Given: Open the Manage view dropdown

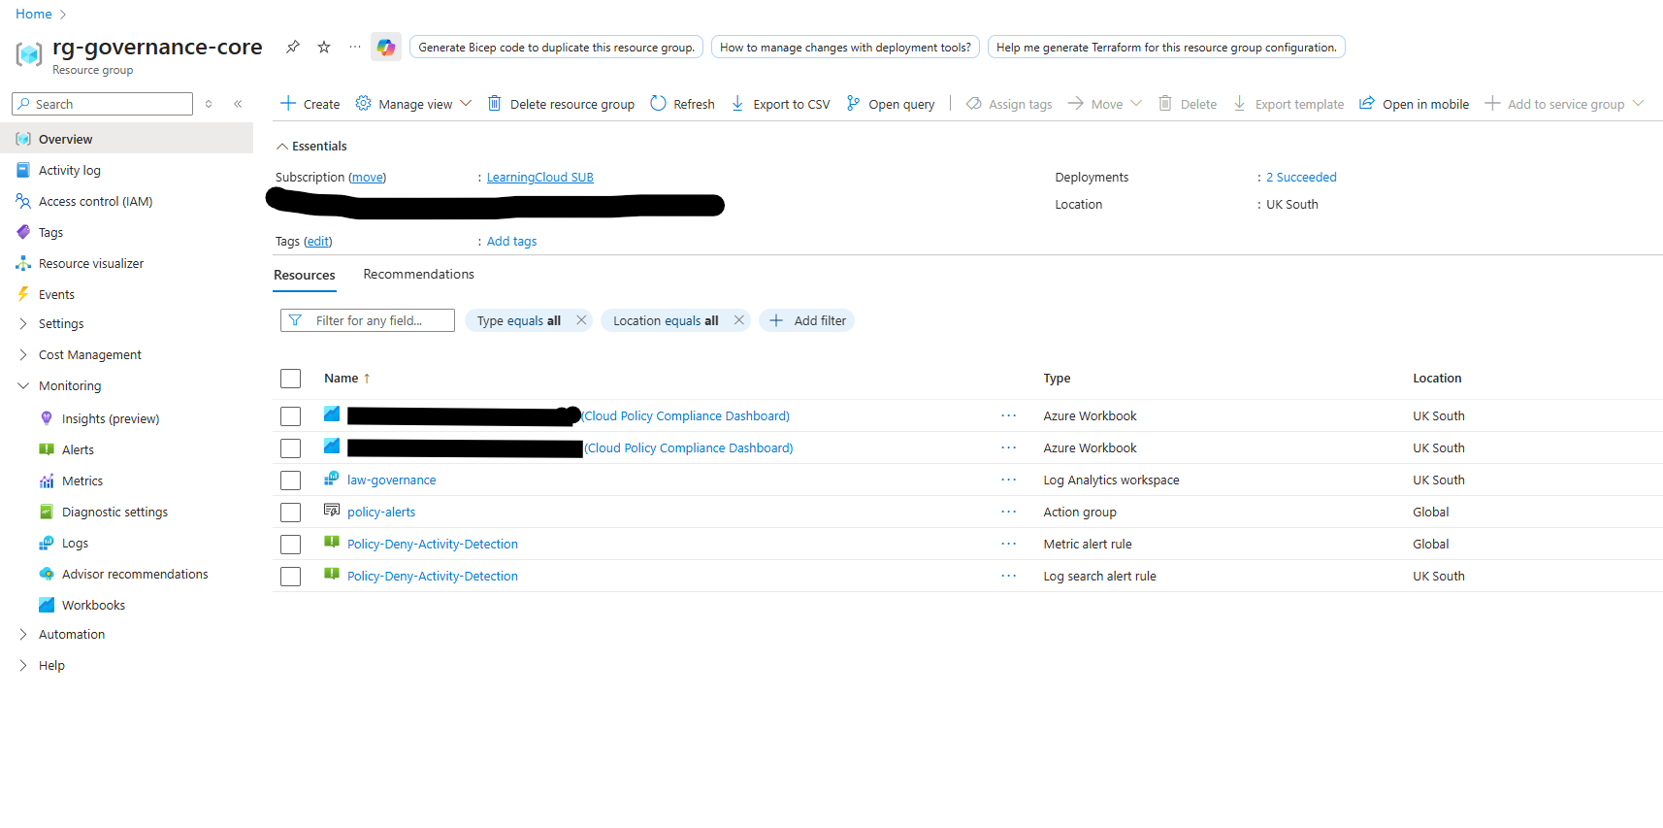Looking at the screenshot, I should coord(414,104).
